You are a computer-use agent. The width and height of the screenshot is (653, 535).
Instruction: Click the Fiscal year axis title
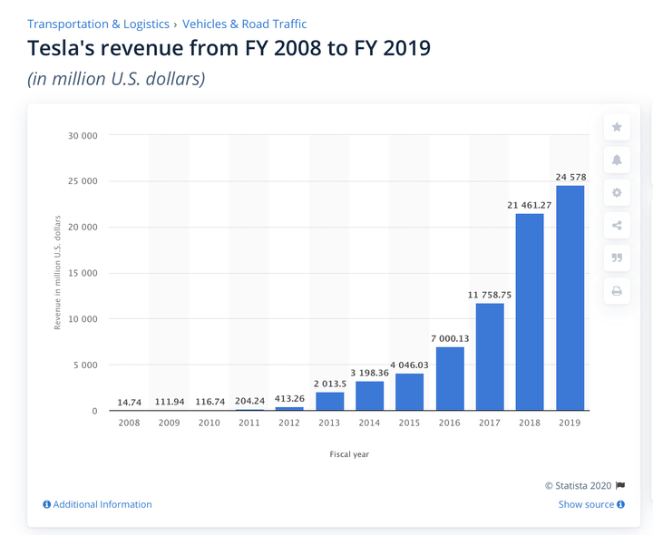tap(349, 454)
